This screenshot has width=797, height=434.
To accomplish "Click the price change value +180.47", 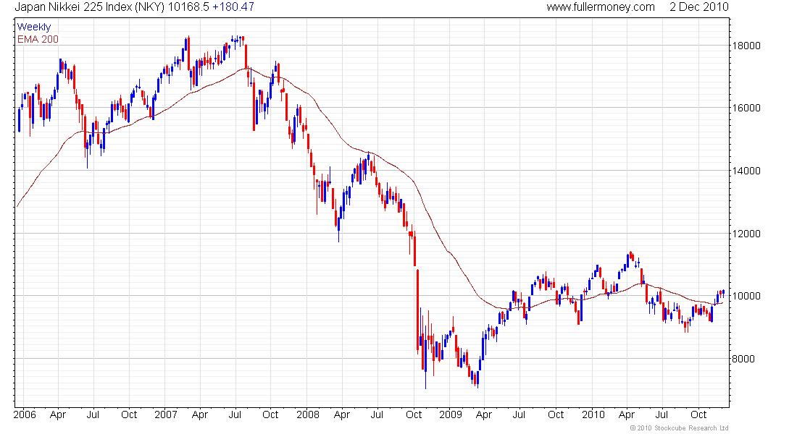I will 233,7.
